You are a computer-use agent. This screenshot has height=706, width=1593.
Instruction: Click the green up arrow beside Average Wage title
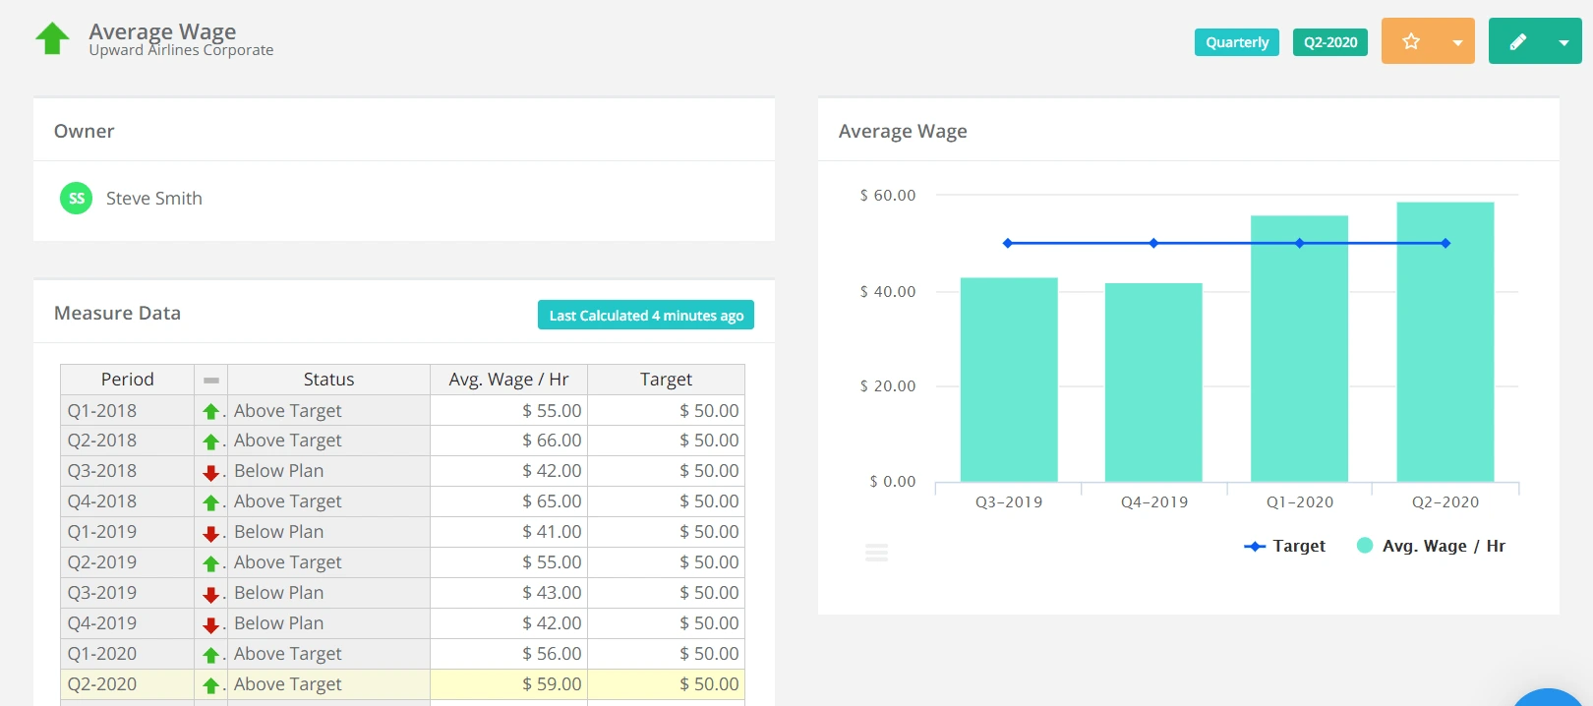click(x=52, y=39)
